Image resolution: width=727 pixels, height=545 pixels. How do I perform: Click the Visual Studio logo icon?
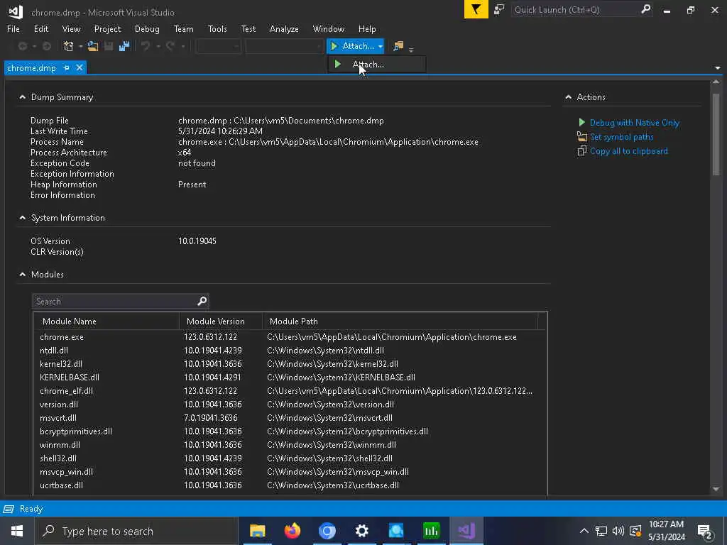[x=16, y=11]
